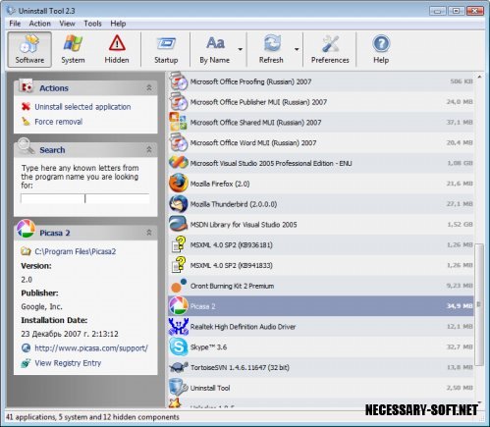Click the Picasa2 folder icon
The width and height of the screenshot is (490, 427).
point(26,251)
